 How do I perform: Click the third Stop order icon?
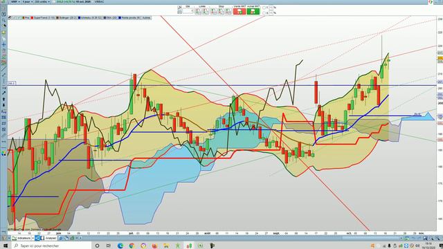(x=228, y=11)
